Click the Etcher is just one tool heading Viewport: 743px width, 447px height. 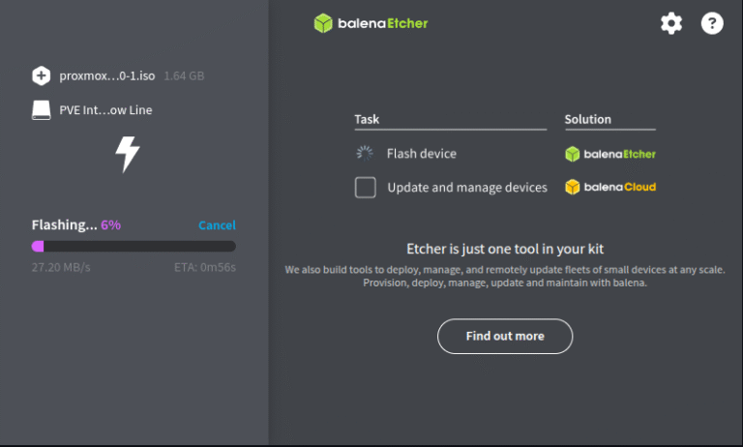tap(505, 249)
